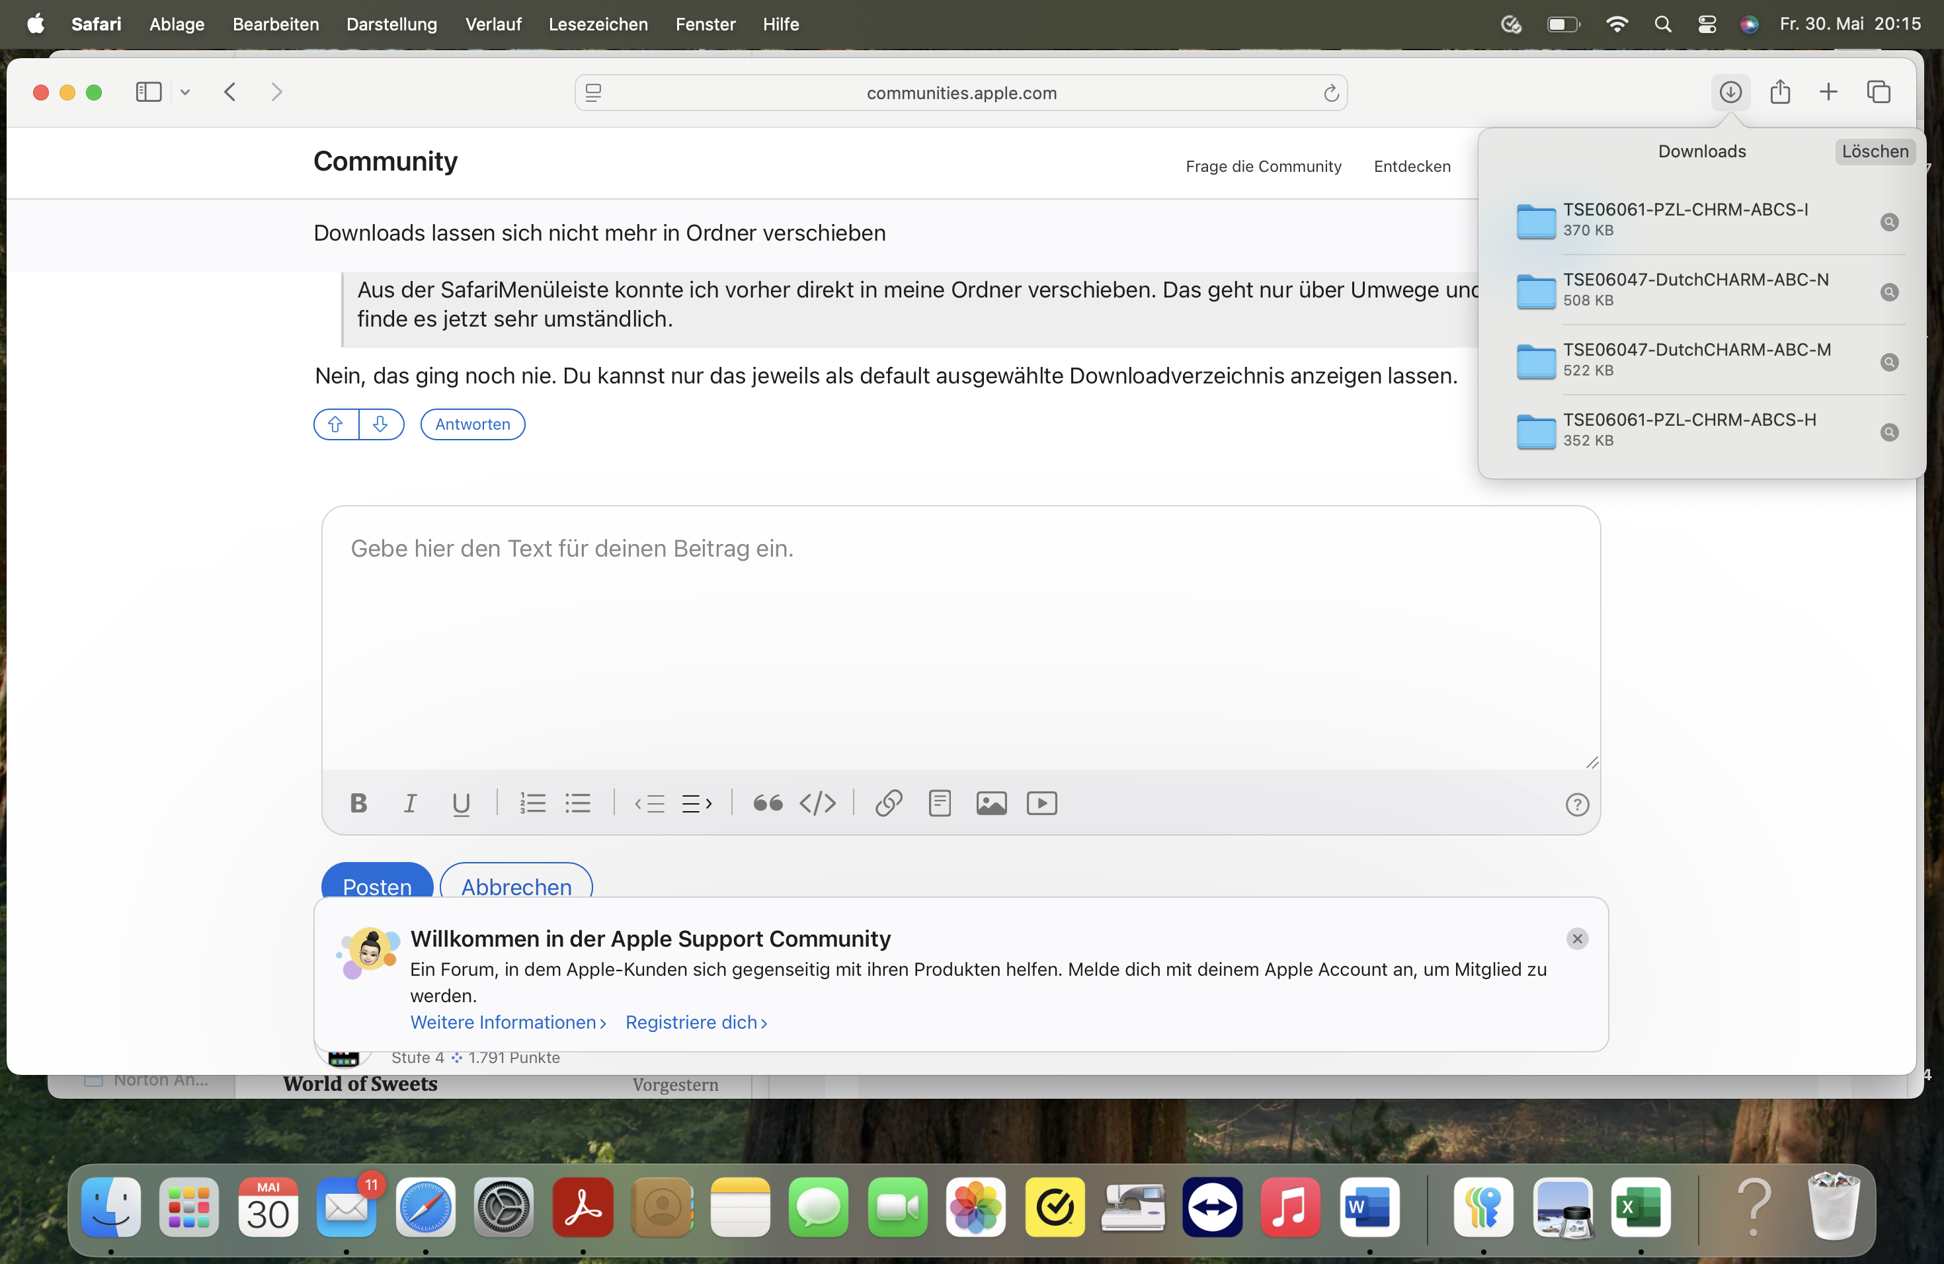
Task: Click the Antworten button
Action: click(472, 424)
